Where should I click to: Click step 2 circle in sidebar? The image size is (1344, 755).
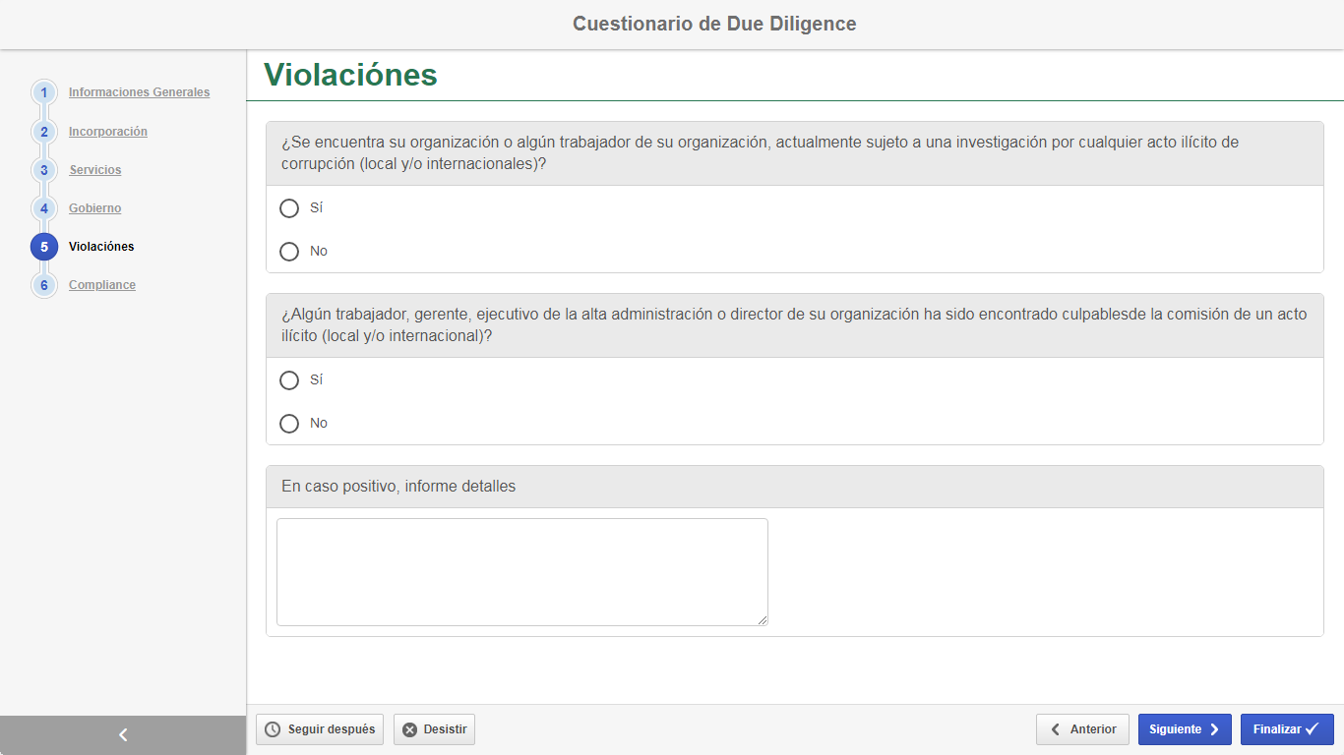coord(44,131)
